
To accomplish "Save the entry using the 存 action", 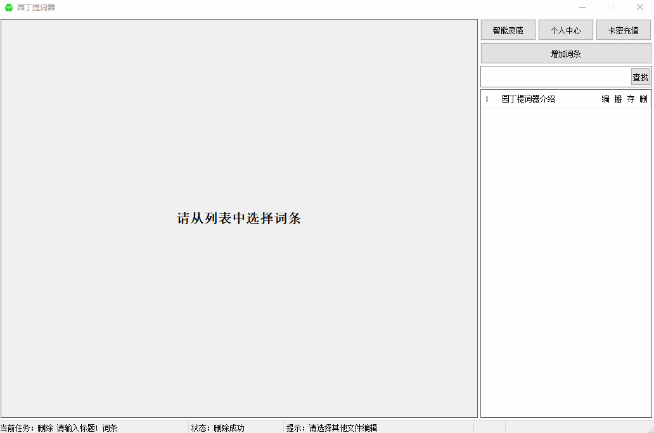I will tap(631, 99).
